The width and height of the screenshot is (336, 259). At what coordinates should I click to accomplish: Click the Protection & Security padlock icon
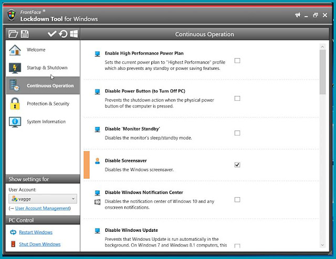click(15, 104)
